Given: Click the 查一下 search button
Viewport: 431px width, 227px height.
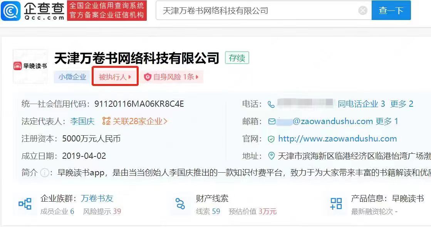Looking at the screenshot, I should [x=391, y=10].
